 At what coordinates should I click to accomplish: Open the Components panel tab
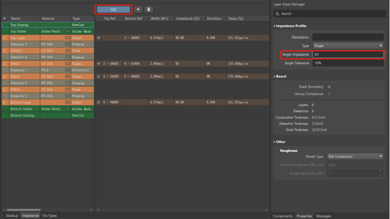click(283, 215)
